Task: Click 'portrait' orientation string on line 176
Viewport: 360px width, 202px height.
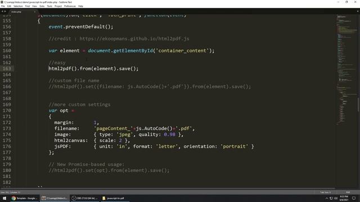Action: coord(234,146)
